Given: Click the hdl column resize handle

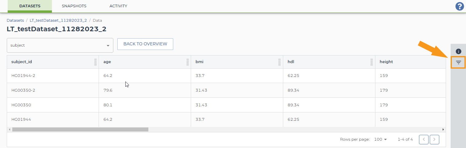Looking at the screenshot, I should click(x=372, y=62).
